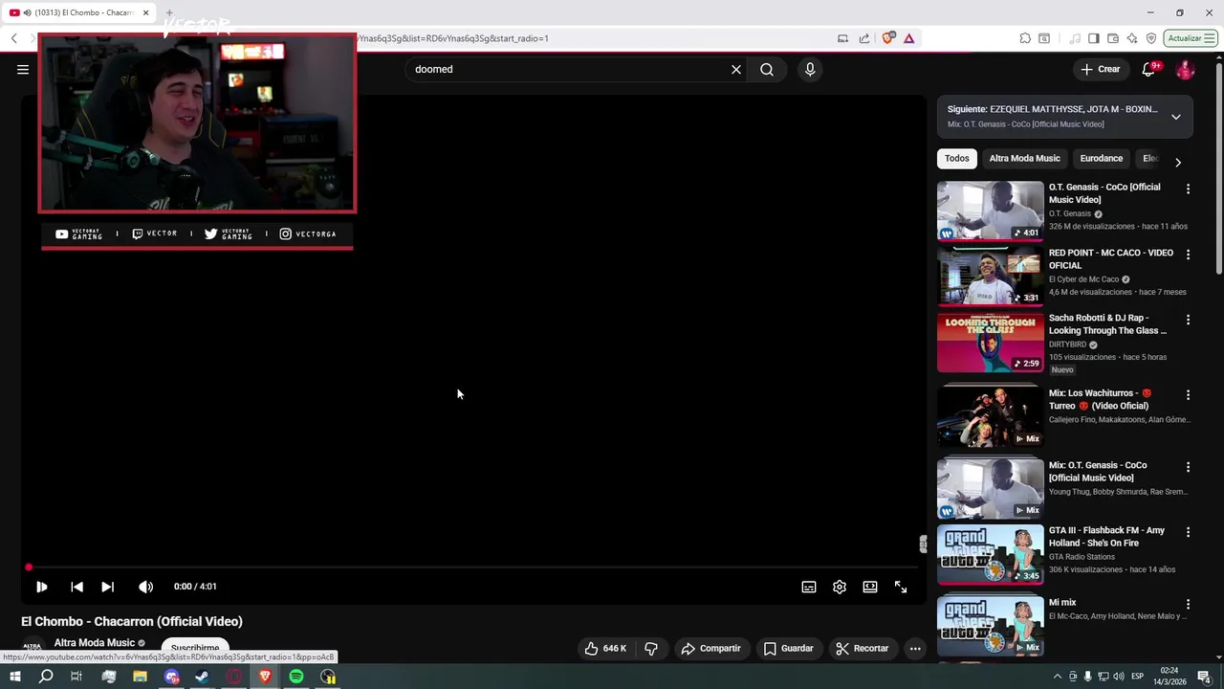Run search with the magnifier button
1224x689 pixels.
[x=767, y=69]
